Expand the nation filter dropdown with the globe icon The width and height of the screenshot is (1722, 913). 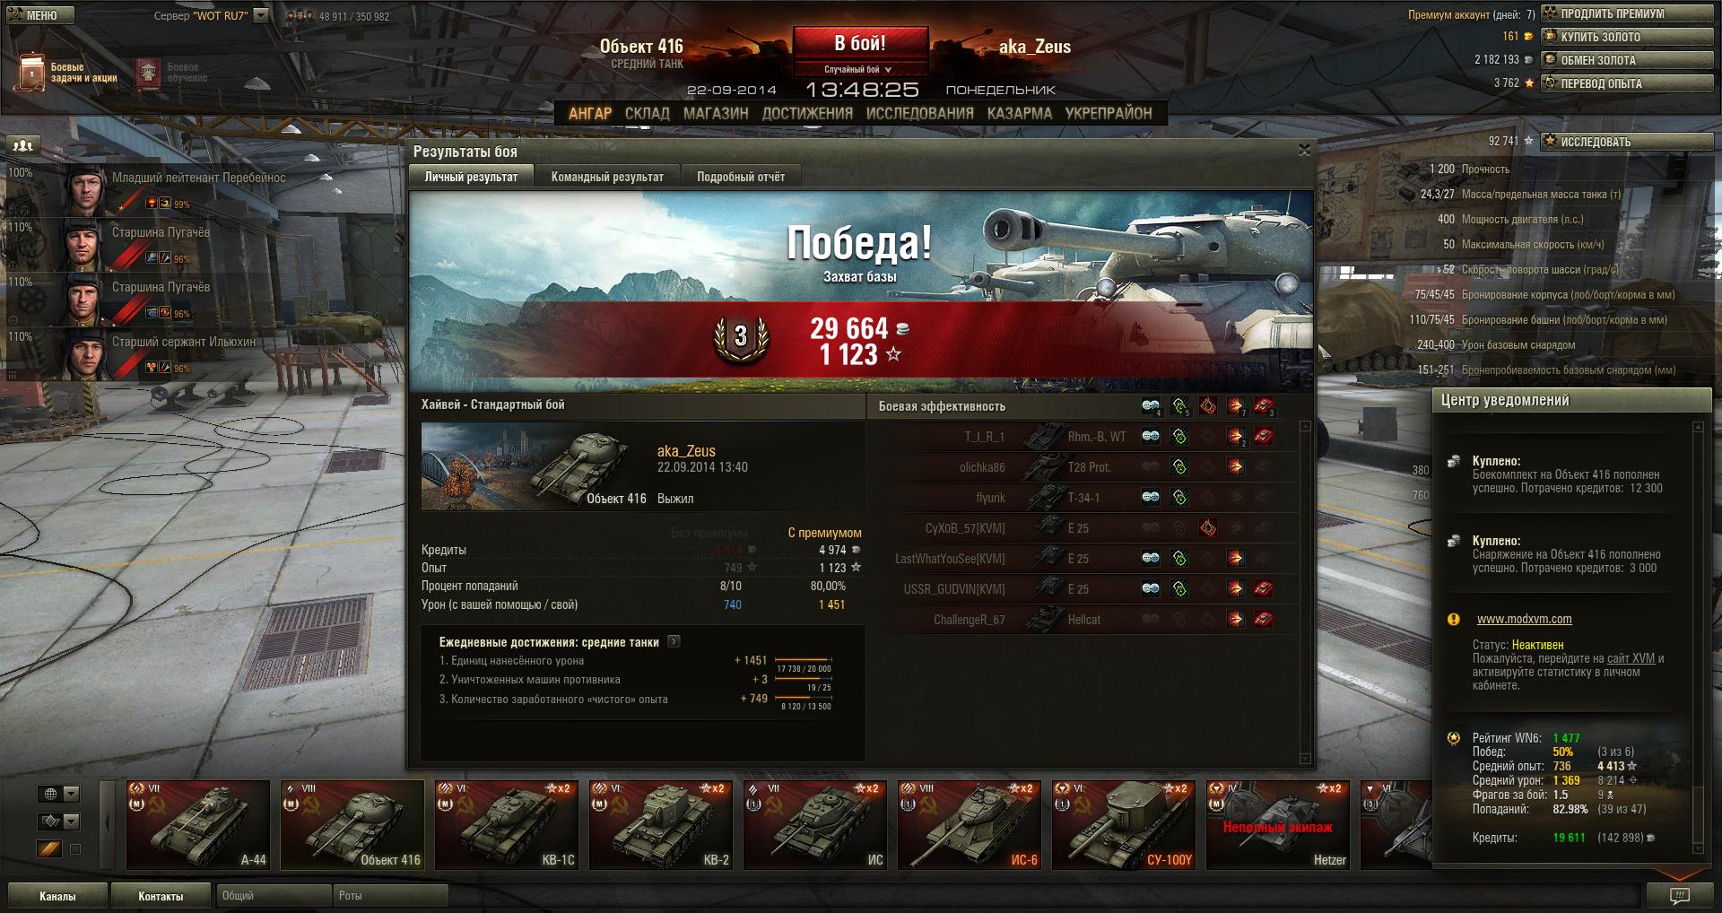click(x=59, y=794)
